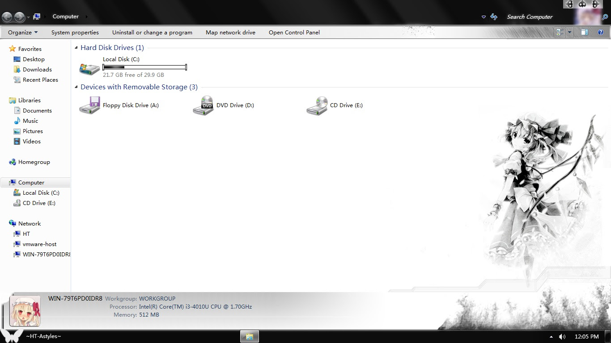Viewport: 611px width, 343px height.
Task: Collapse Devices with Removable Storage group
Action: [x=76, y=87]
